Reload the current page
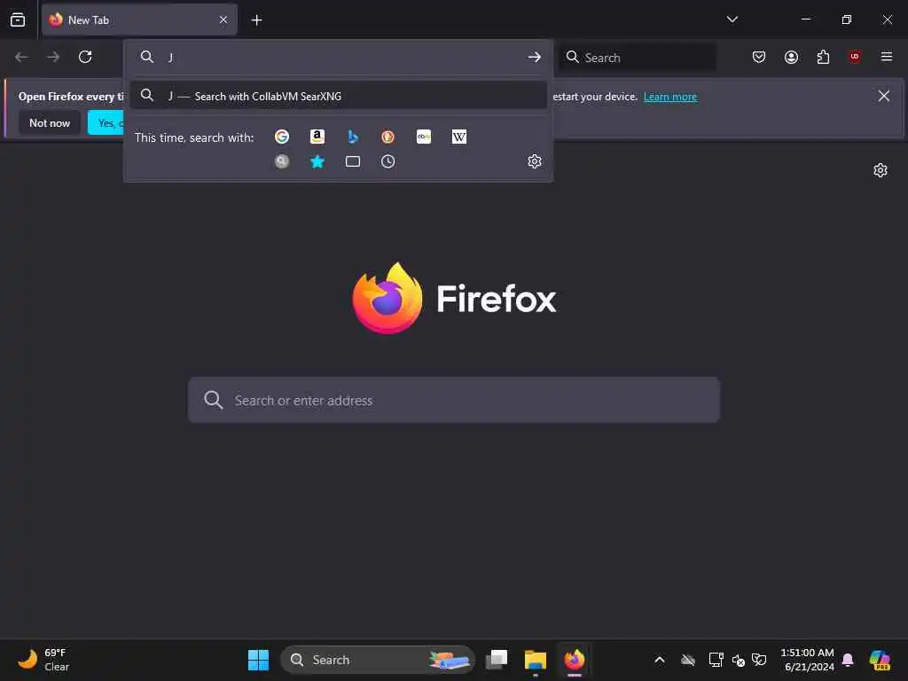908x681 pixels. click(x=85, y=57)
